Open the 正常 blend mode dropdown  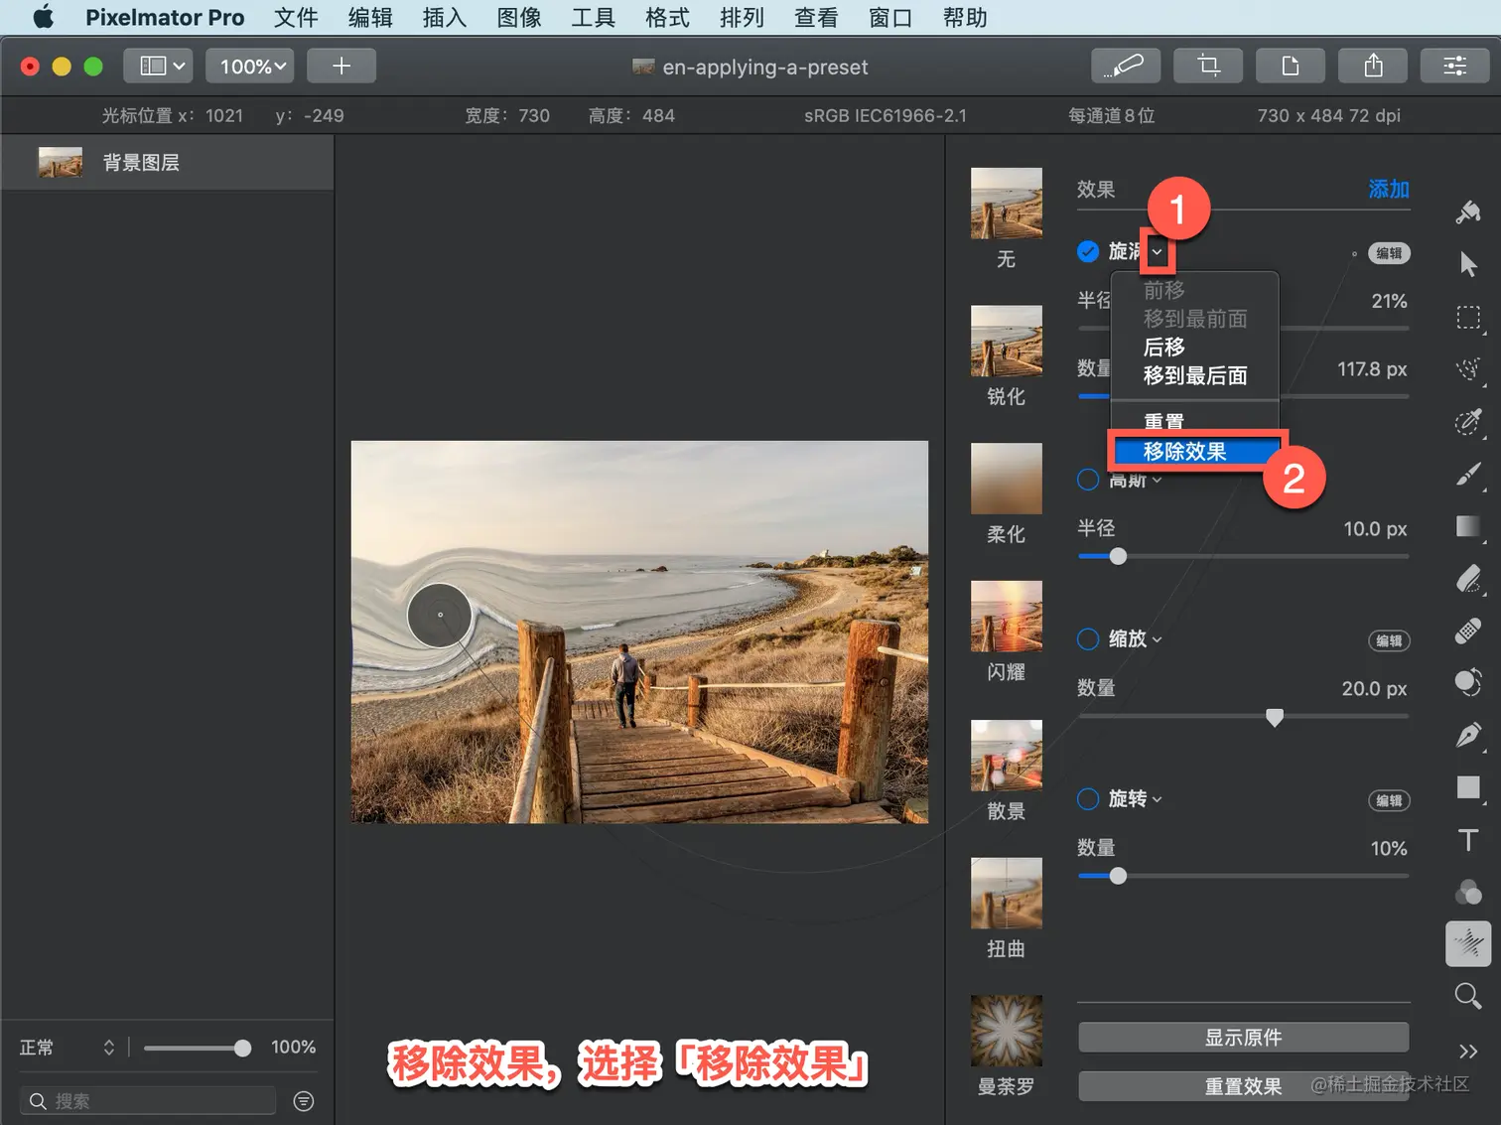click(68, 1048)
